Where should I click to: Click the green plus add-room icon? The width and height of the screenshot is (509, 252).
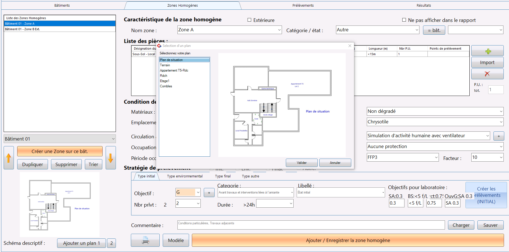click(487, 51)
